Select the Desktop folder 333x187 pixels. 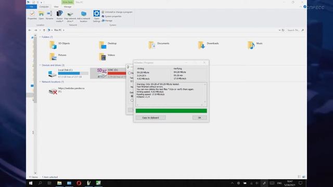108,45
